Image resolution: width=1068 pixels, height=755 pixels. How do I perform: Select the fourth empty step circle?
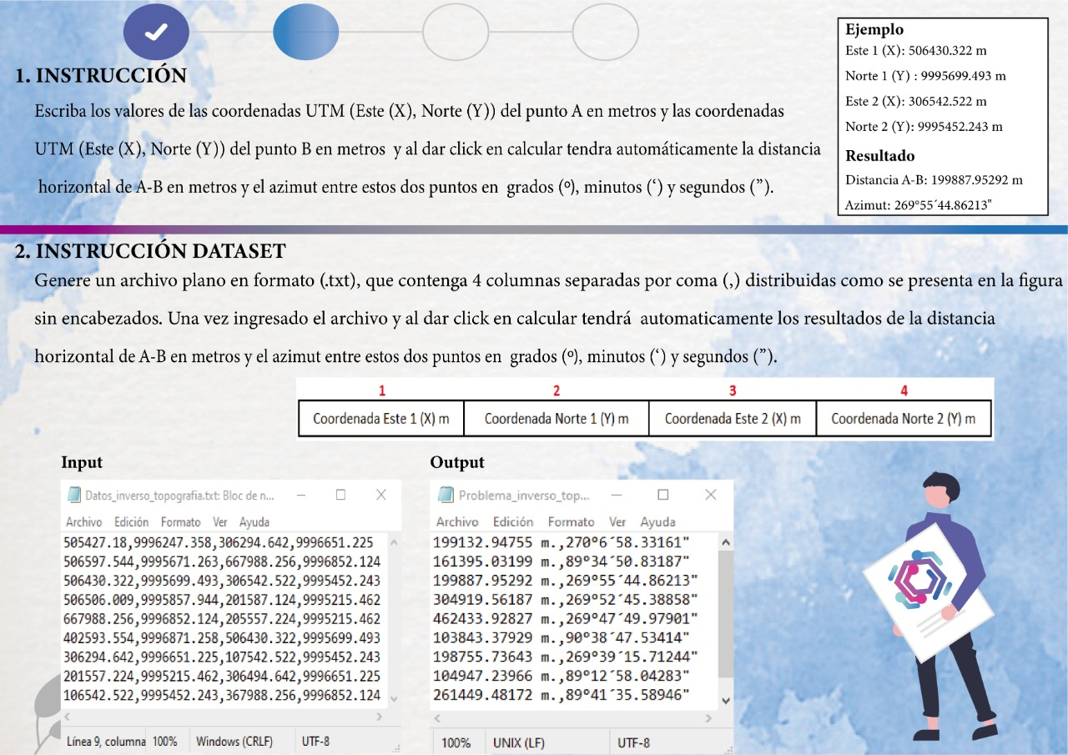click(x=605, y=33)
